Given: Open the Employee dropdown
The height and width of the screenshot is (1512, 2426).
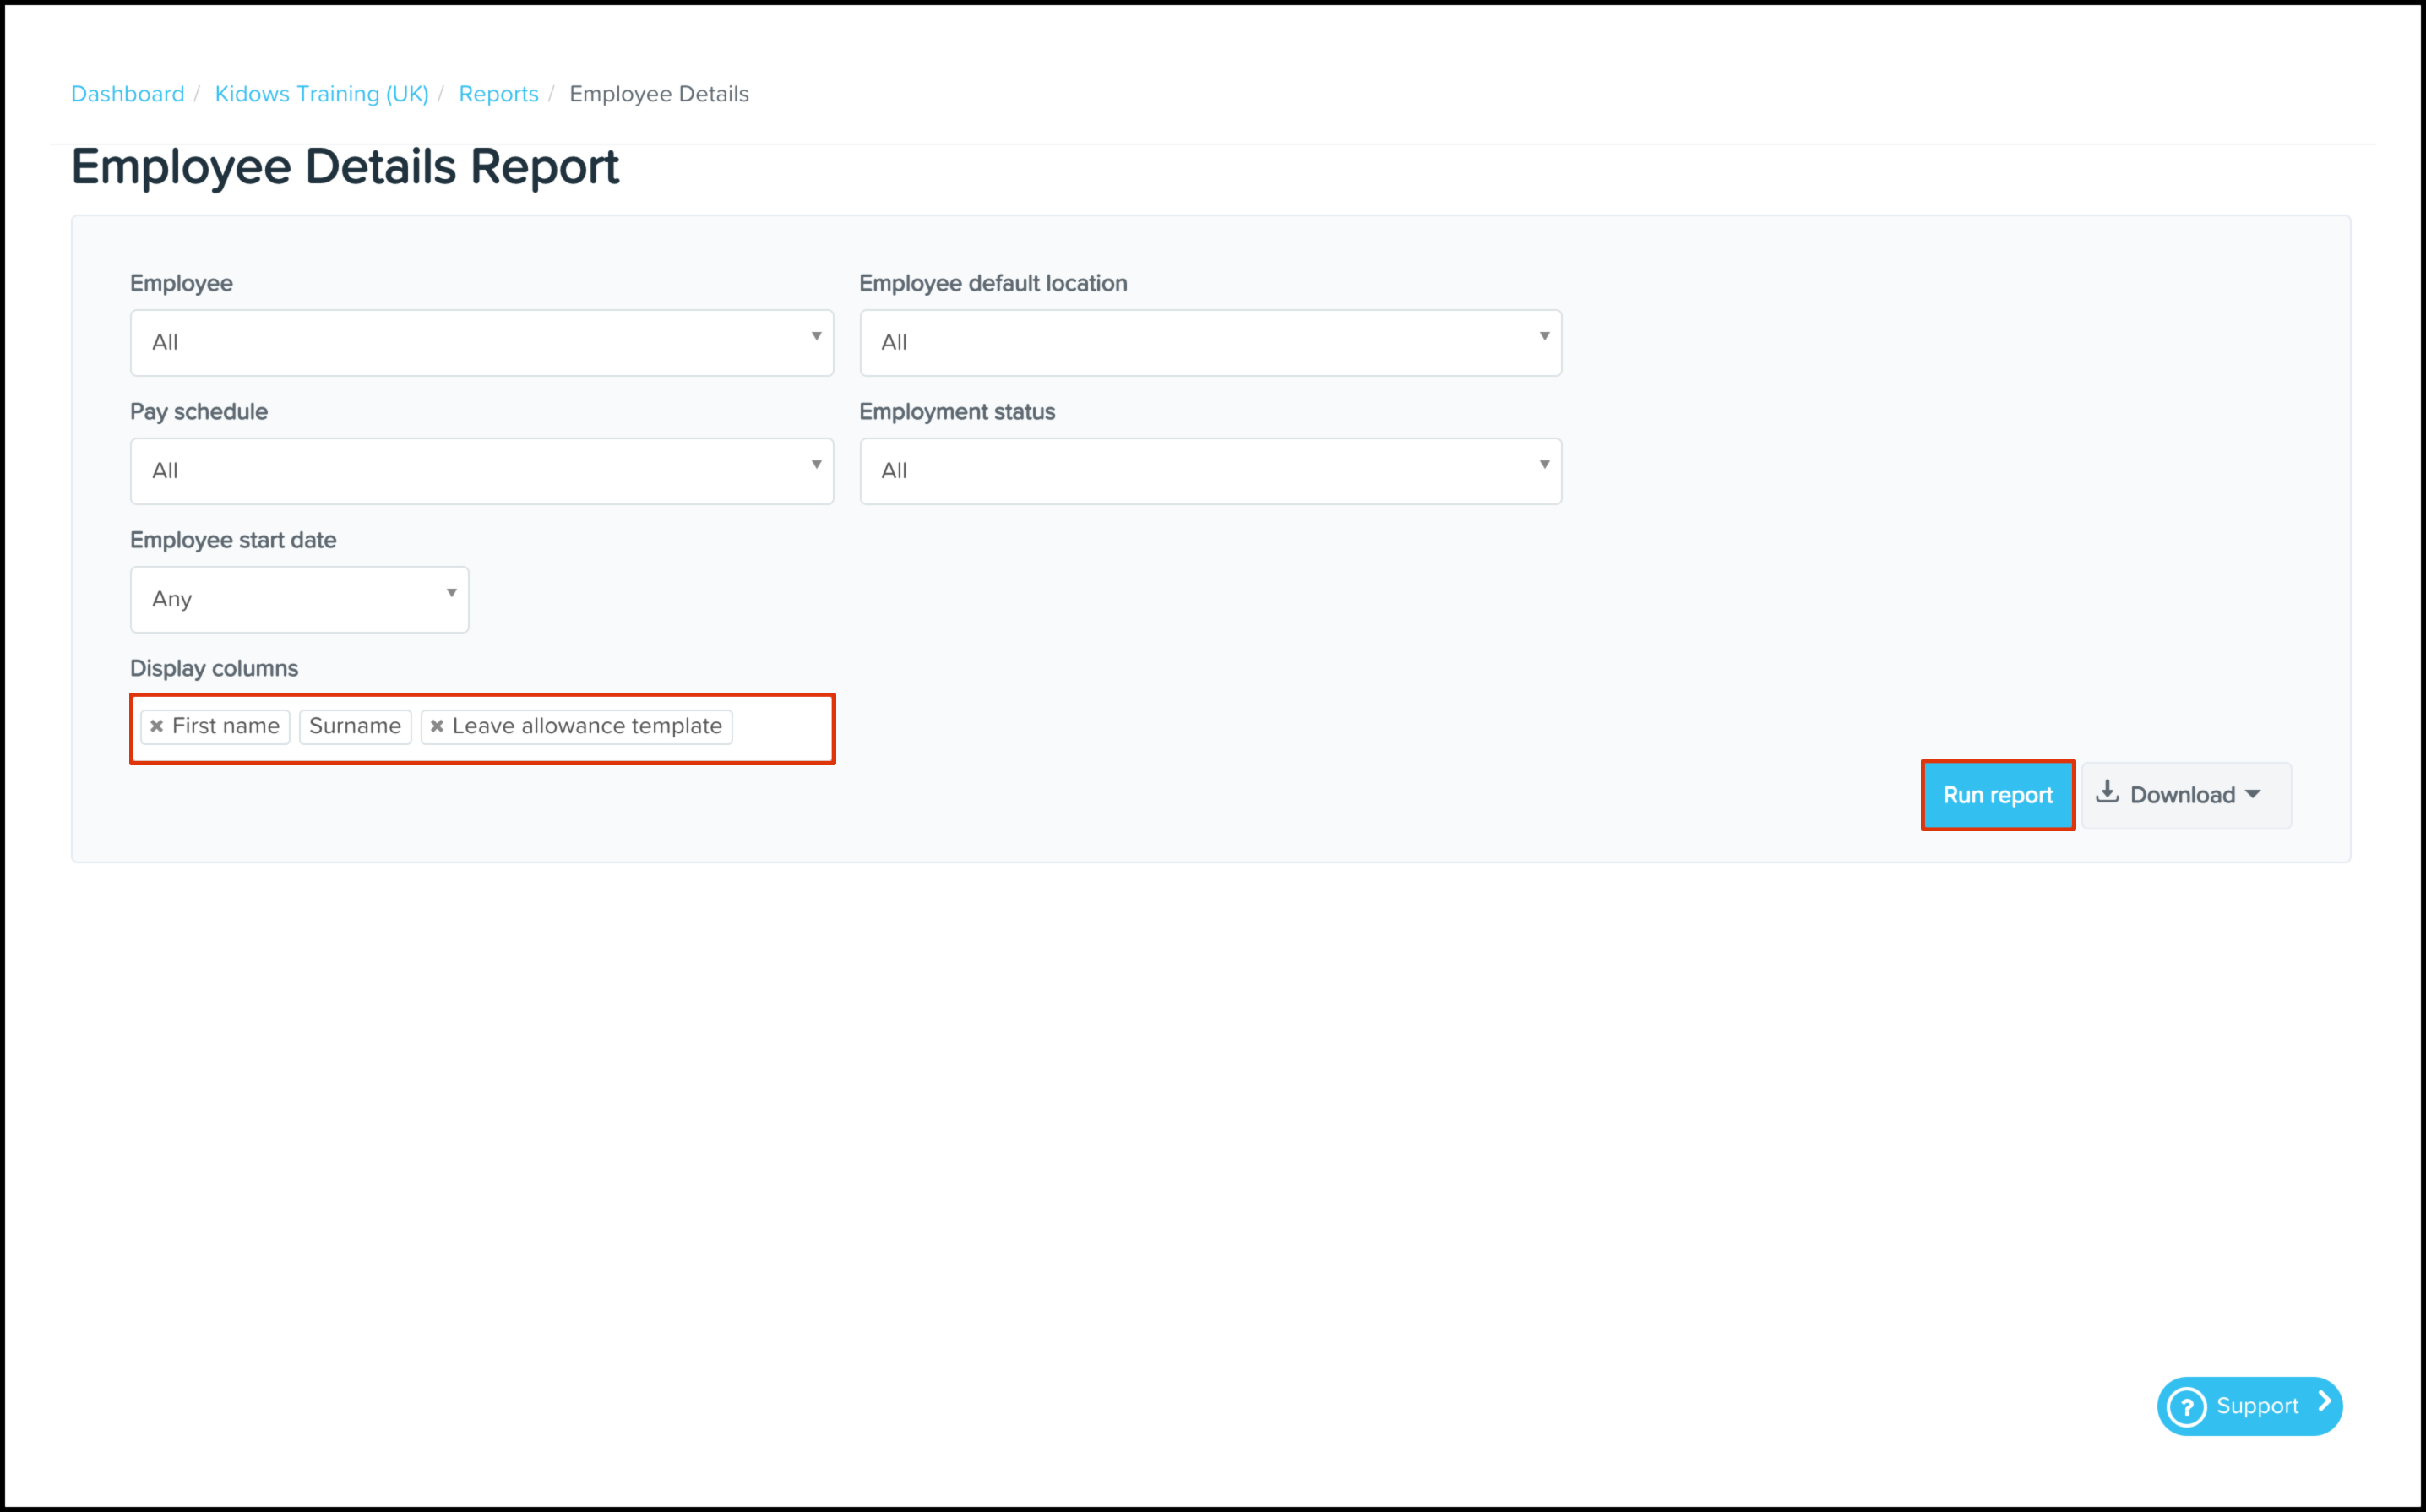Looking at the screenshot, I should tap(481, 343).
